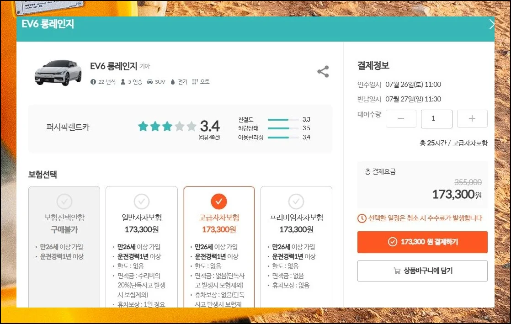The height and width of the screenshot is (324, 511).
Task: Add to cart with 상품바구니에 담기
Action: click(422, 271)
